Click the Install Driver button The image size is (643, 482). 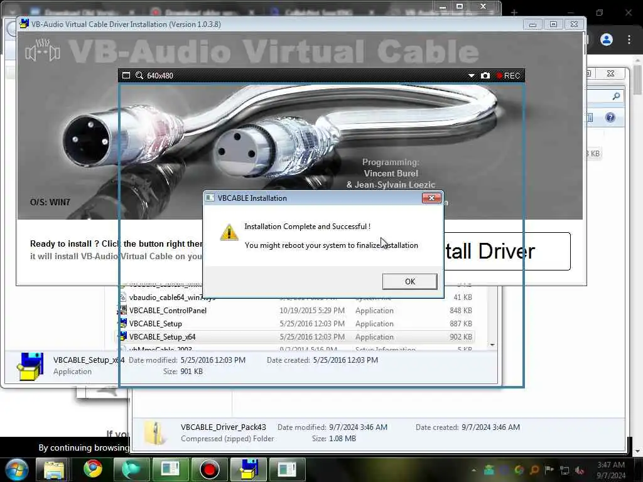pos(507,251)
